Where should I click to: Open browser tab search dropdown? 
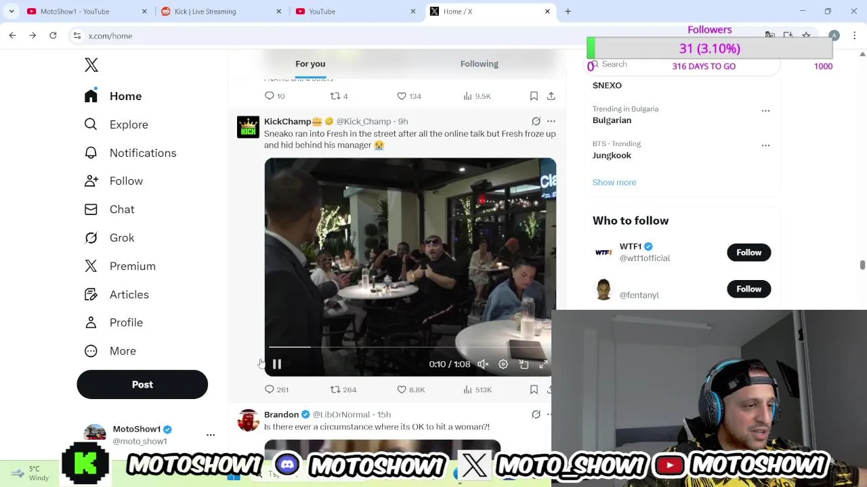tap(12, 11)
